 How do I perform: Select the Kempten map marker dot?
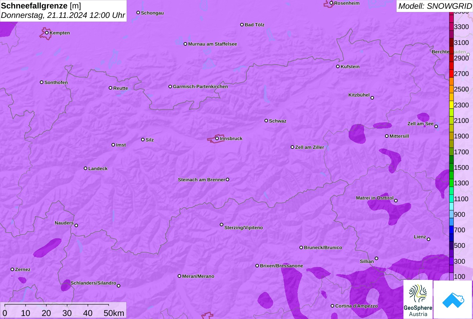point(47,33)
